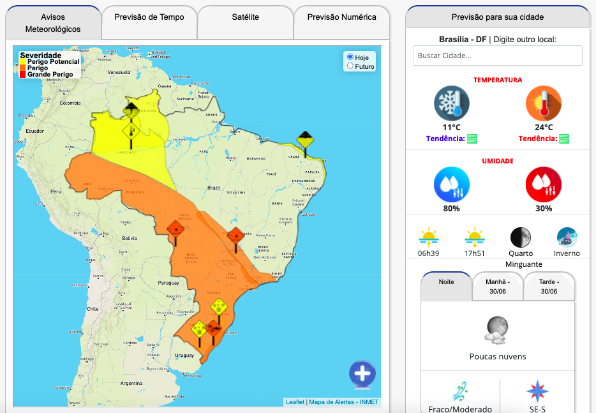Select the Hoje radio button
This screenshot has height=413, width=596.
(350, 57)
